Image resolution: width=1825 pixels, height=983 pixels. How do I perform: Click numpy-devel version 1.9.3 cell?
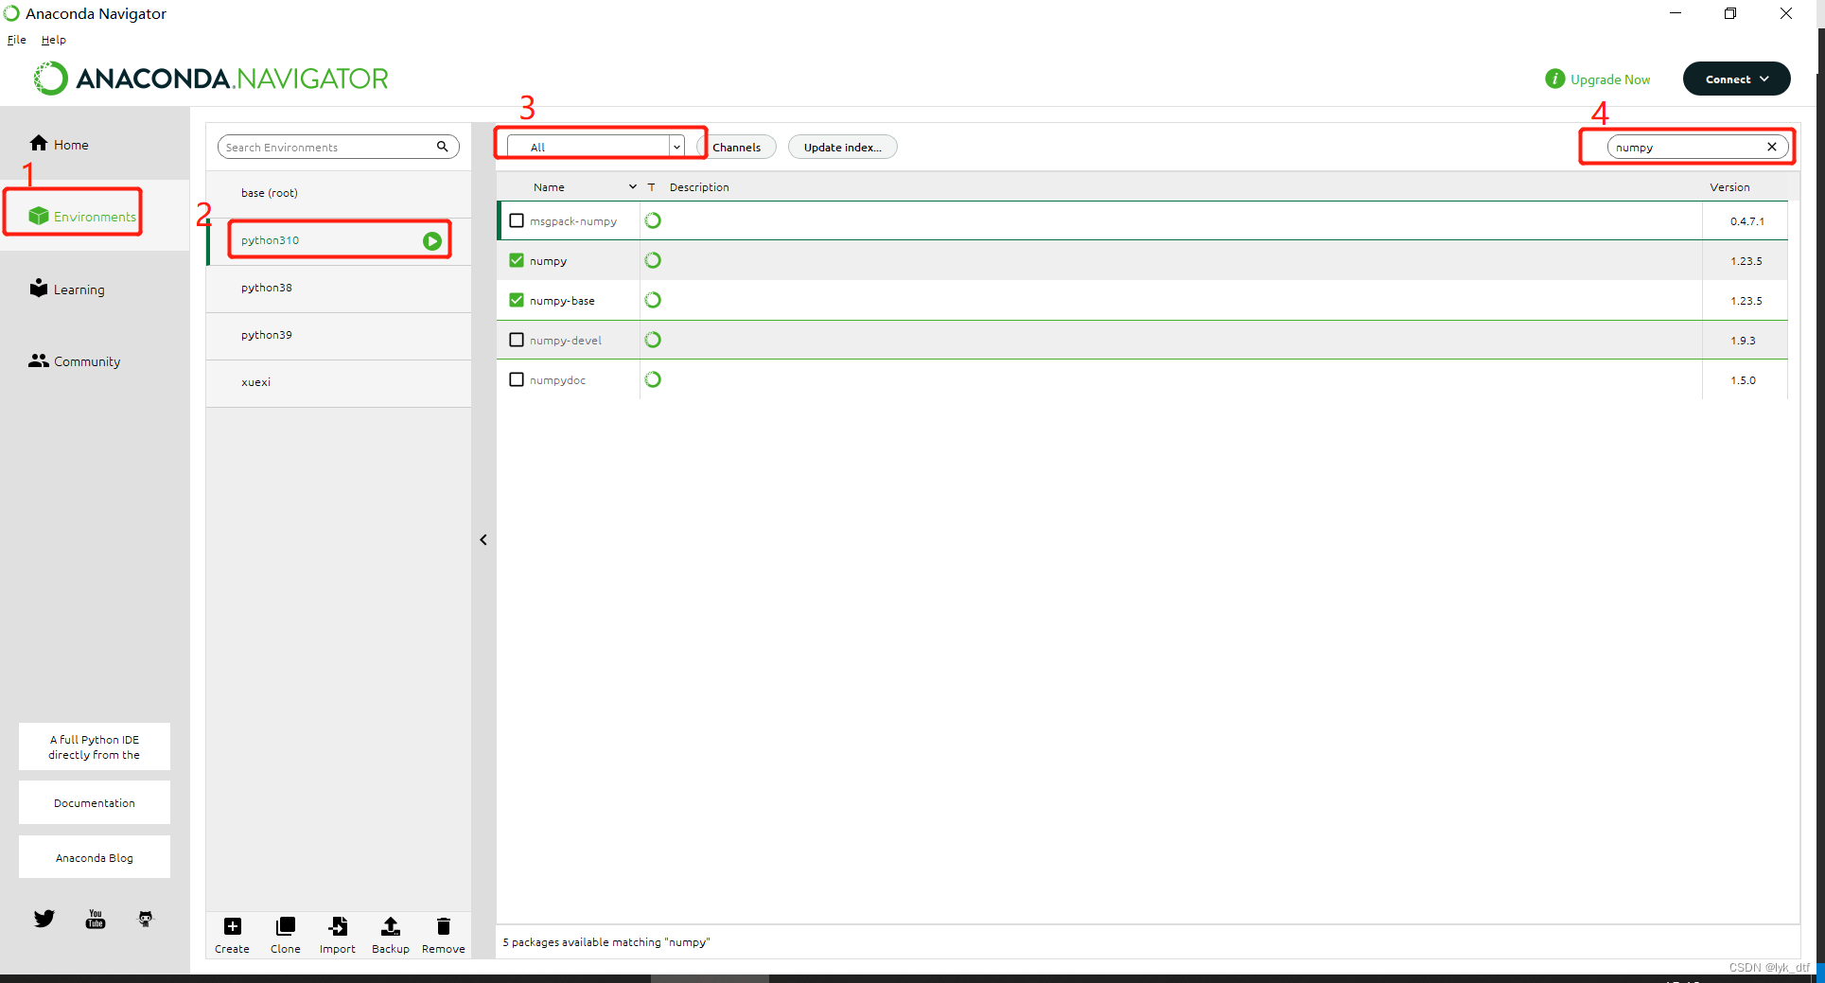point(1746,340)
